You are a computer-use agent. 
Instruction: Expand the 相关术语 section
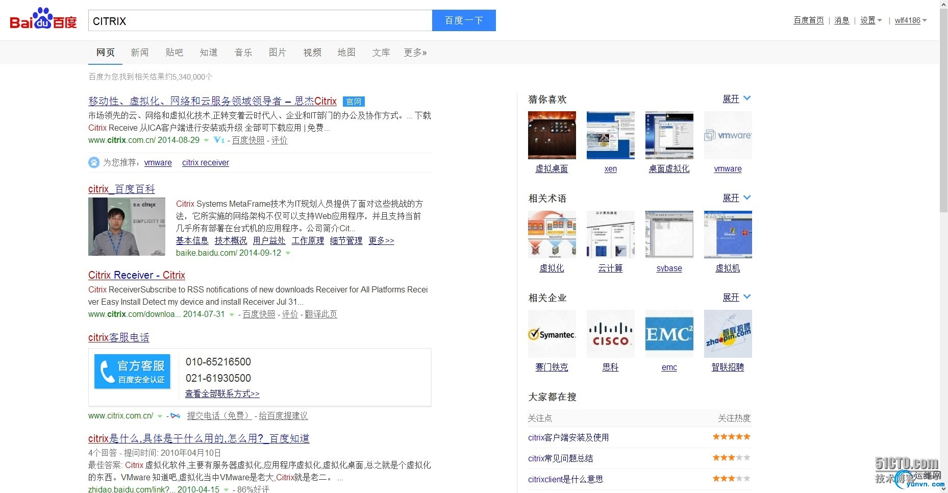[x=736, y=198]
